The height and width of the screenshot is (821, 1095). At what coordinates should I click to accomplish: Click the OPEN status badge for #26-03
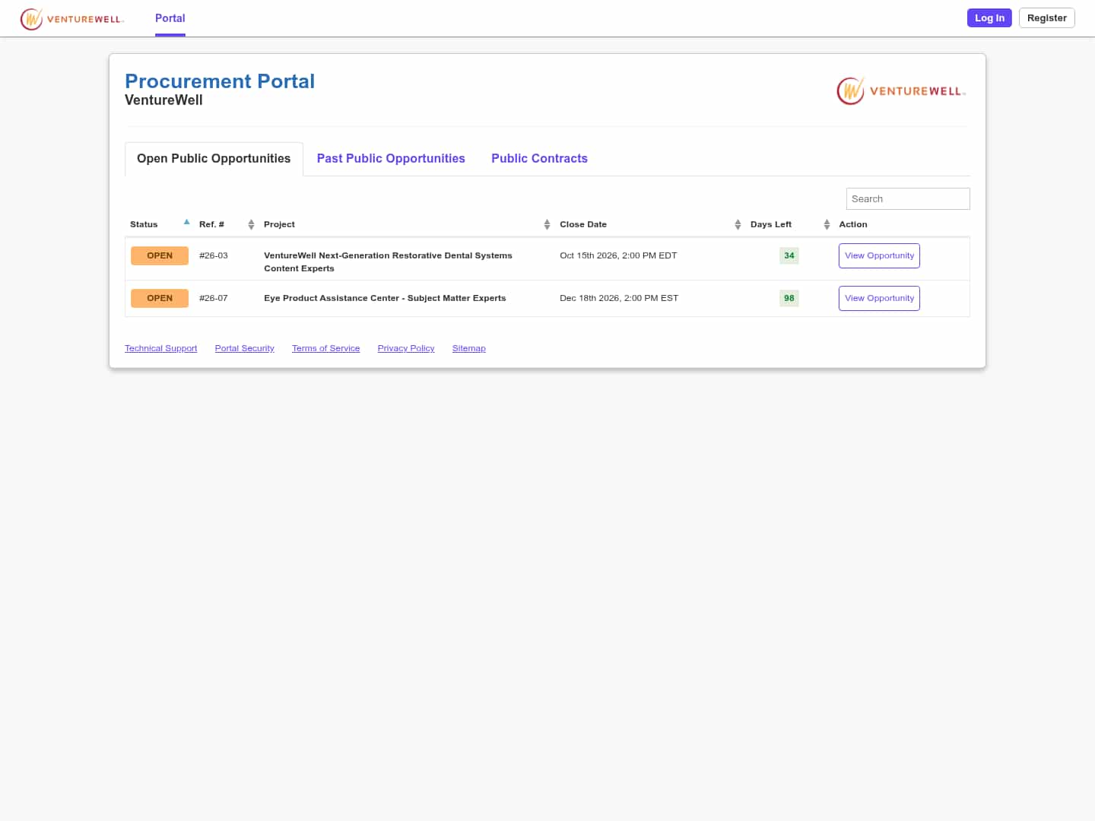tap(160, 255)
